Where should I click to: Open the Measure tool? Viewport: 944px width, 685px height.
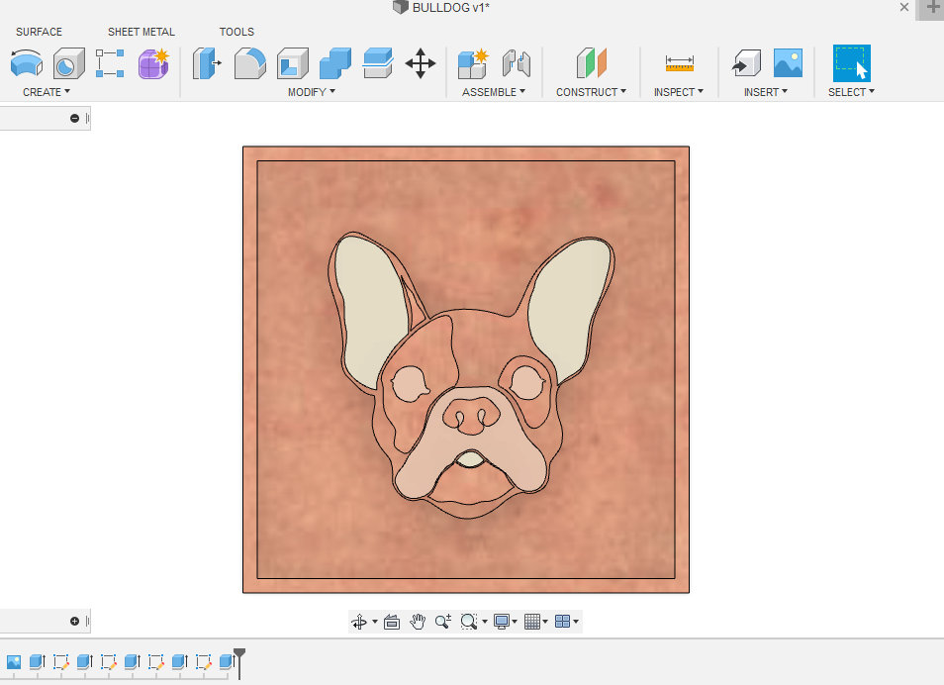coord(680,63)
